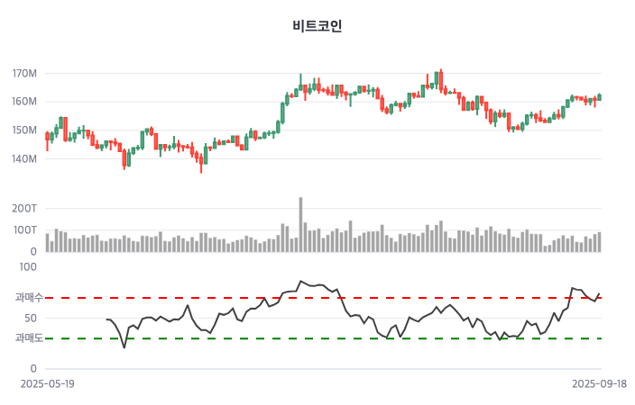The height and width of the screenshot is (405, 635).
Task: Click the 100T volume axis label
Action: (x=24, y=229)
